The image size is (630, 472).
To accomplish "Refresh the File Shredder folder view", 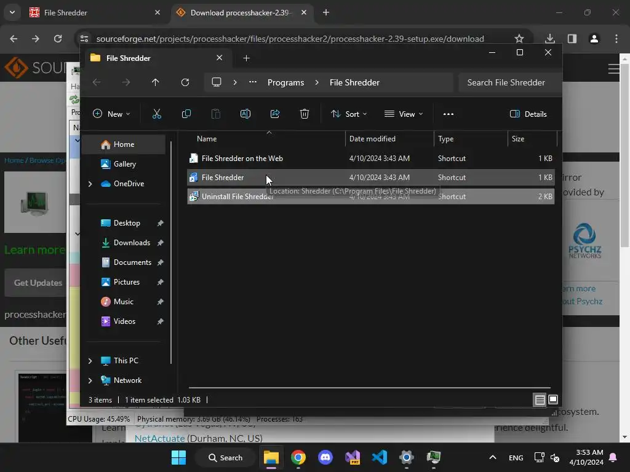I will click(x=185, y=82).
